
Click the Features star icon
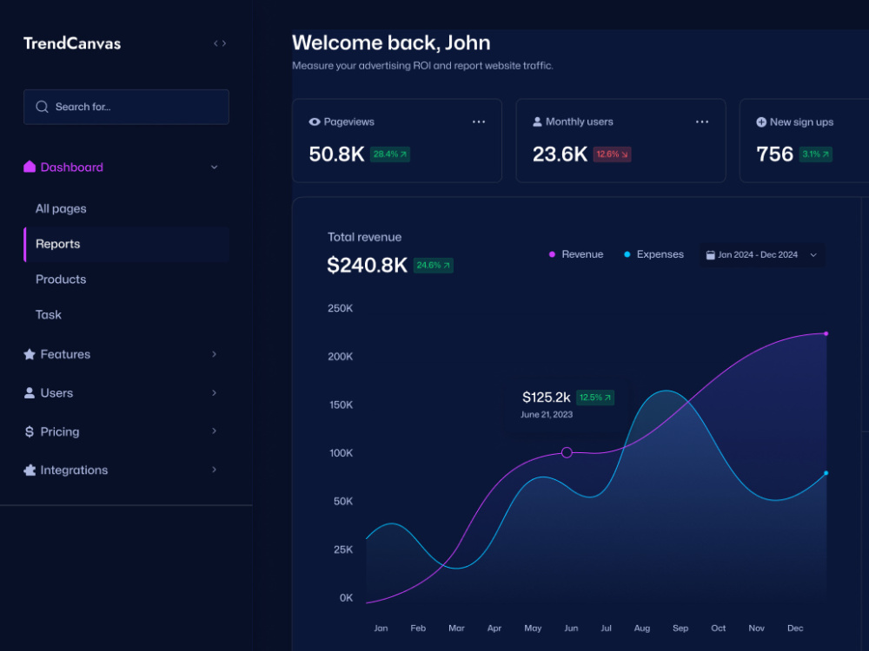point(30,354)
